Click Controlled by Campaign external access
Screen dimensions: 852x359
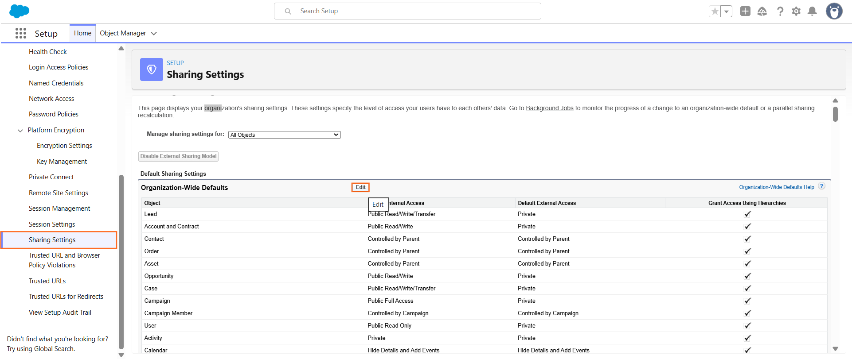(548, 313)
